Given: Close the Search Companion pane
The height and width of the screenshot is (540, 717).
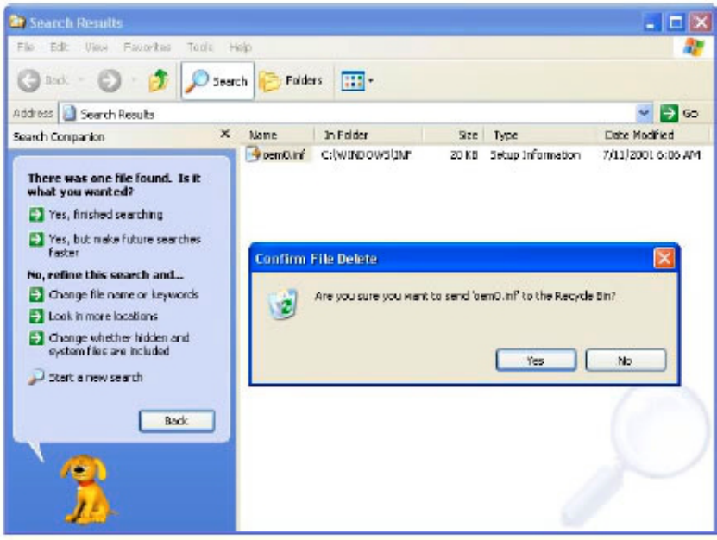Looking at the screenshot, I should tap(225, 134).
